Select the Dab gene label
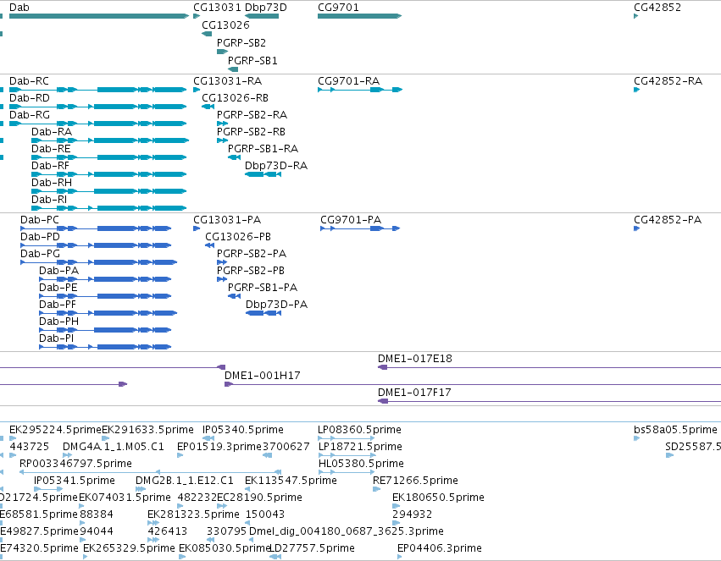Viewport: 721px width, 561px height. point(19,8)
